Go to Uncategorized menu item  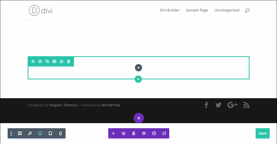pos(227,10)
